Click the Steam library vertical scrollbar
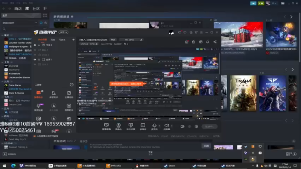Image resolution: width=301 pixels, height=169 pixels. point(300,38)
